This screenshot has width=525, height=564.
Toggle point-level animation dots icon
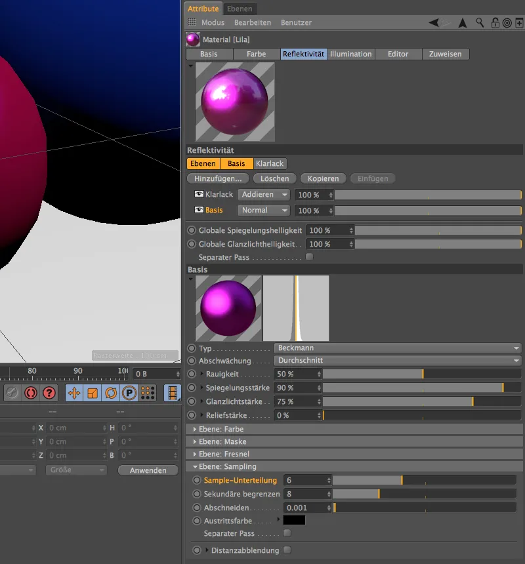[x=148, y=393]
